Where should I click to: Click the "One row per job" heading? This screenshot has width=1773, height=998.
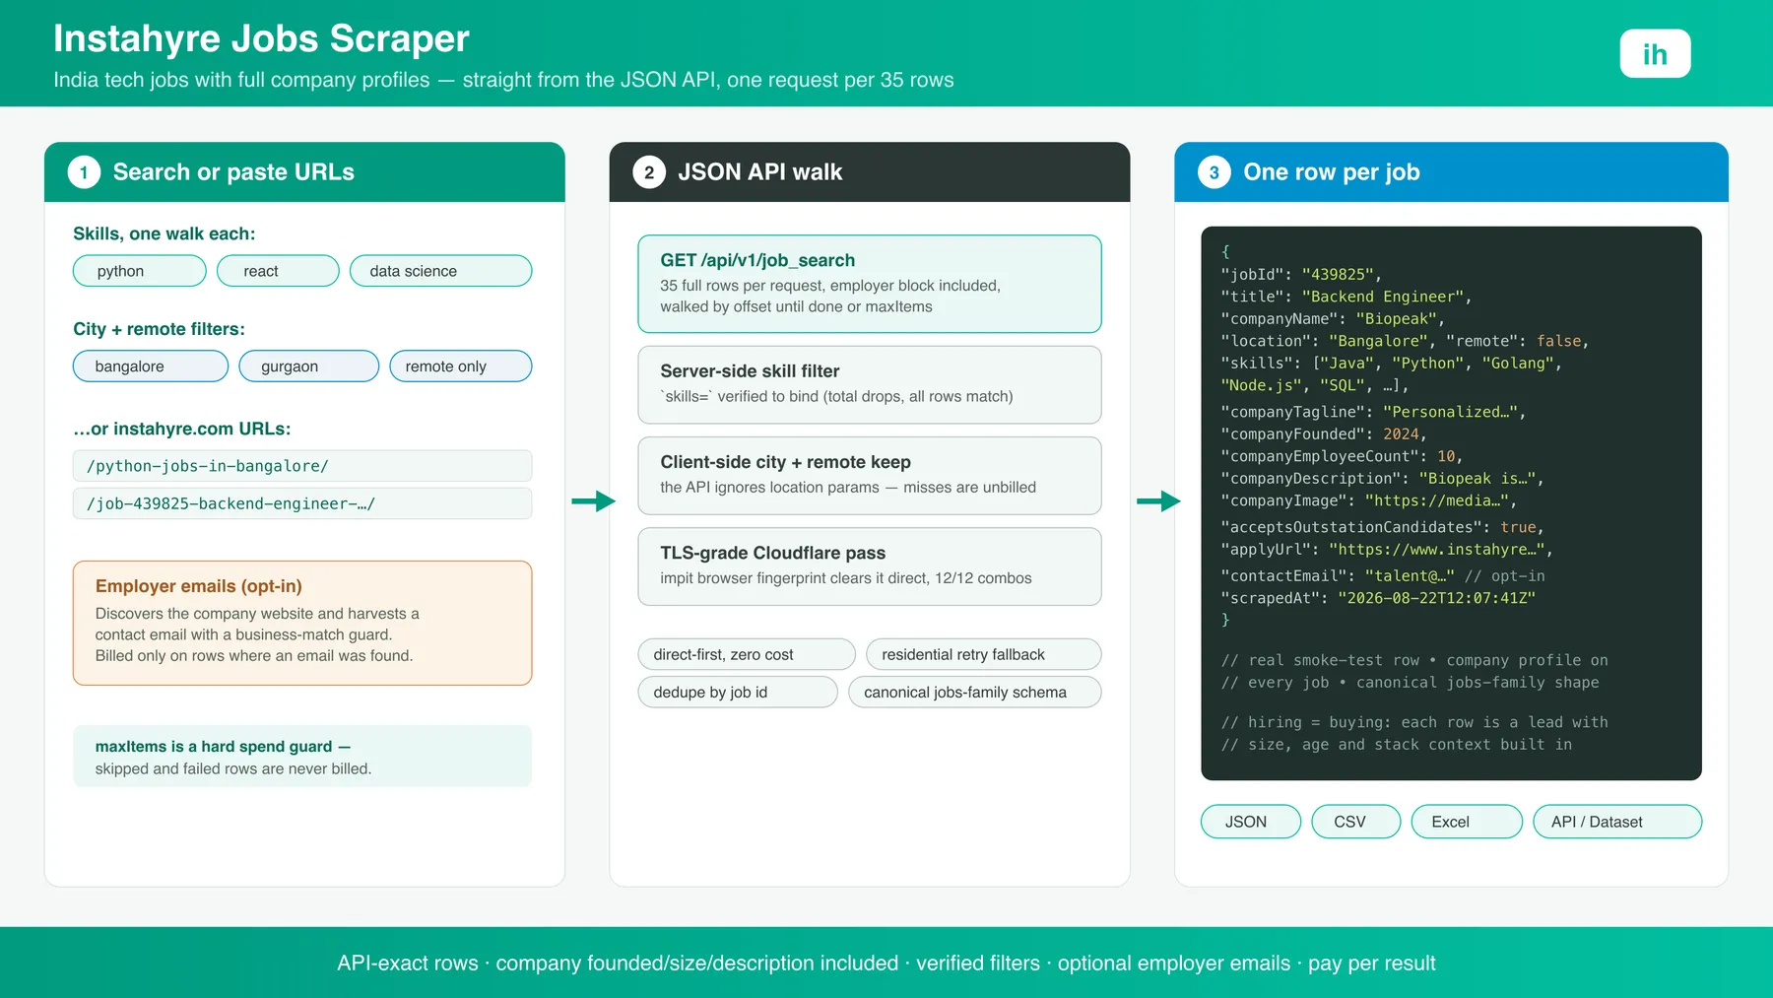pyautogui.click(x=1332, y=172)
